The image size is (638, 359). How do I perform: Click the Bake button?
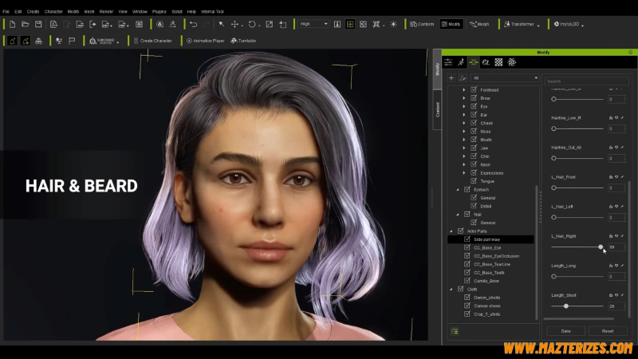click(x=565, y=331)
